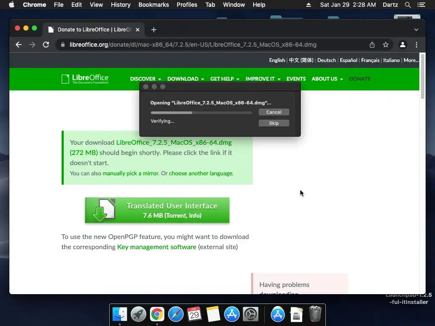Image resolution: width=435 pixels, height=326 pixels.
Task: Expand the ABOUT US dropdown menu
Action: (328, 79)
